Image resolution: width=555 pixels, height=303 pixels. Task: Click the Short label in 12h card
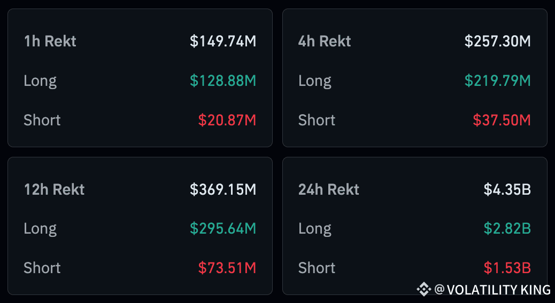(x=42, y=268)
